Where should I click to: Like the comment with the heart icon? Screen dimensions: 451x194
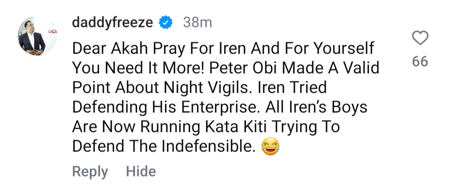[420, 39]
